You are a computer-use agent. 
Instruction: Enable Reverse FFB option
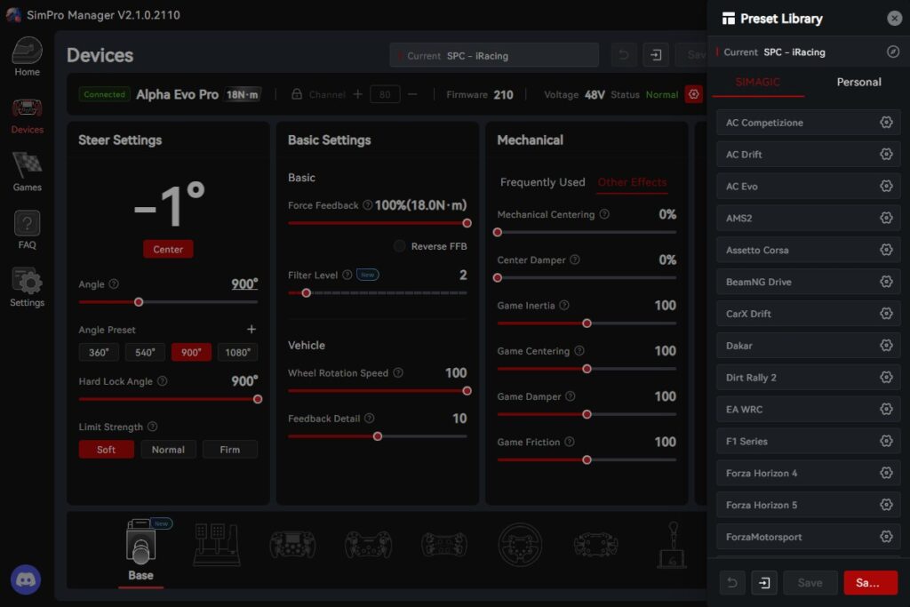pyautogui.click(x=400, y=246)
